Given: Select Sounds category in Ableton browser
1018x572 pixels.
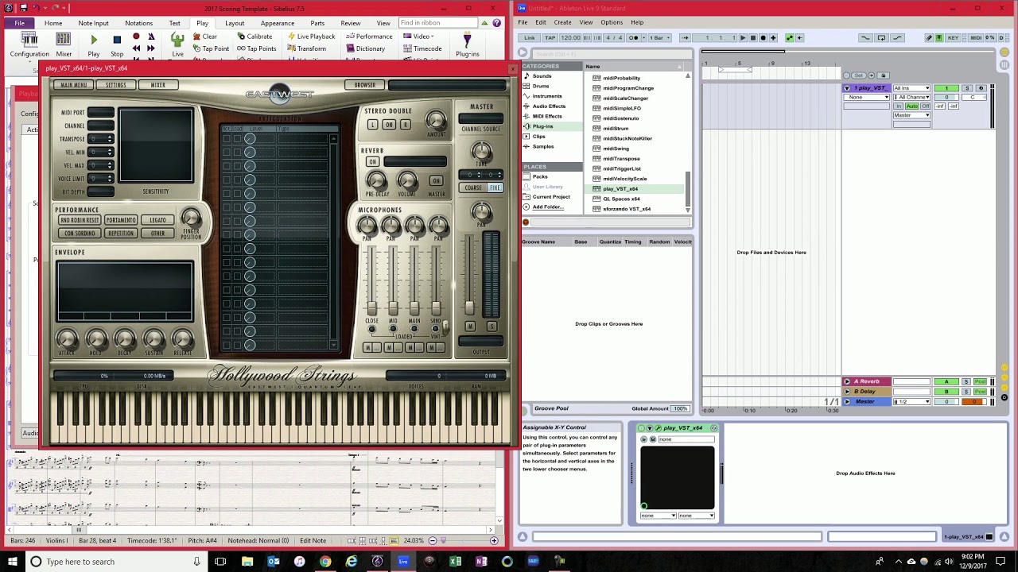Looking at the screenshot, I should pos(542,76).
